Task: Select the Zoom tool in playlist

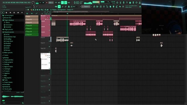Action: tap(46, 10)
